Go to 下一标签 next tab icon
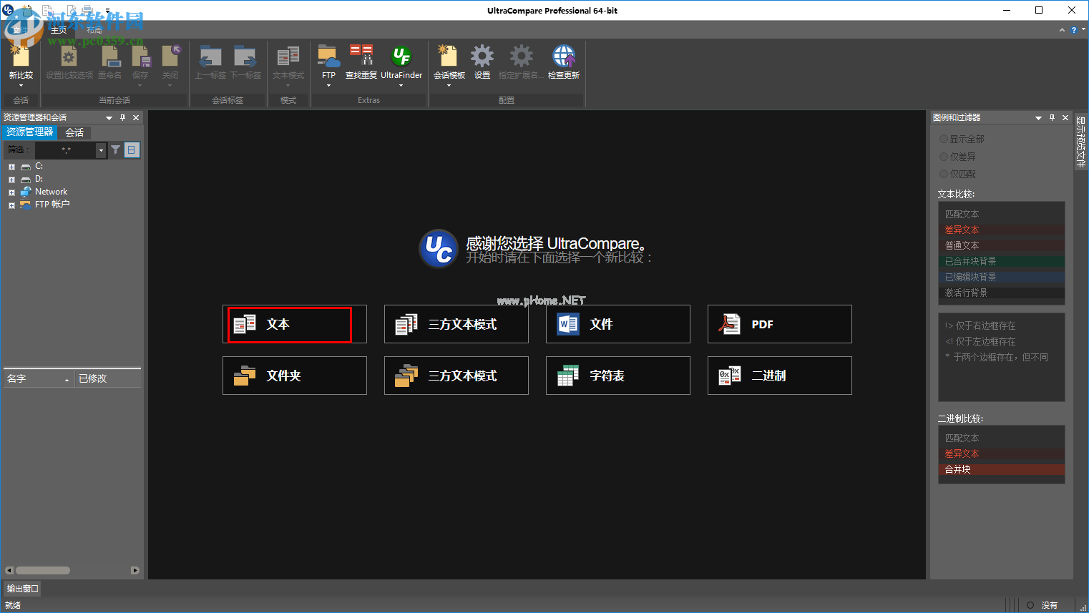This screenshot has width=1089, height=613. click(x=245, y=57)
